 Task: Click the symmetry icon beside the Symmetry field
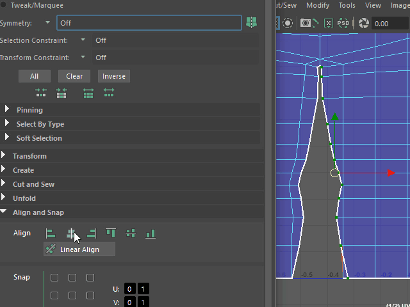tap(252, 23)
